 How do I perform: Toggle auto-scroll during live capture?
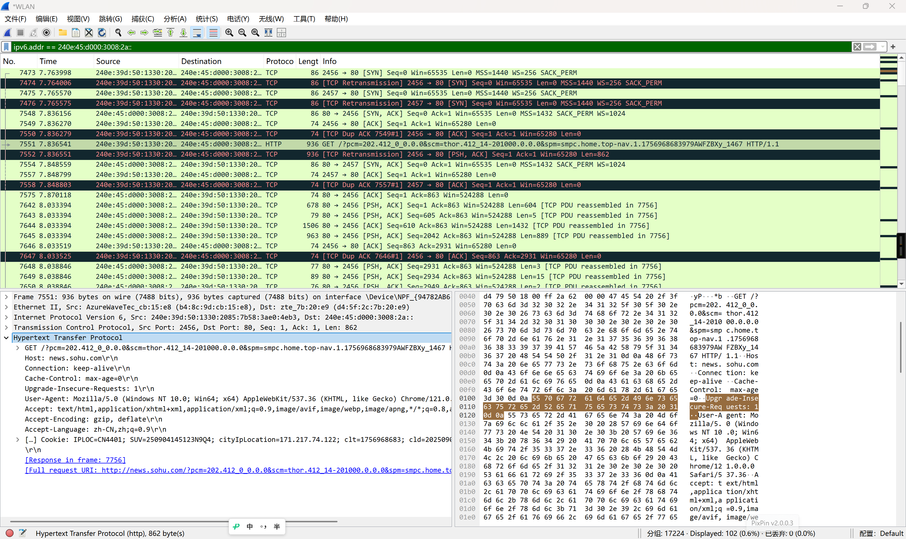click(x=197, y=33)
